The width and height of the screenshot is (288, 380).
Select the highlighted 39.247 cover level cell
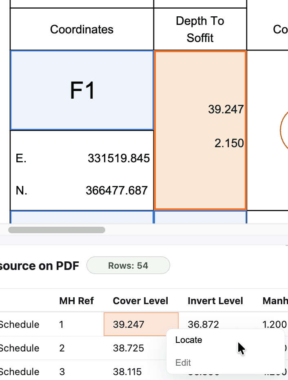(141, 324)
